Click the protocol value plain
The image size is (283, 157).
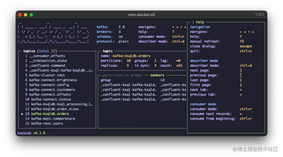point(123,41)
